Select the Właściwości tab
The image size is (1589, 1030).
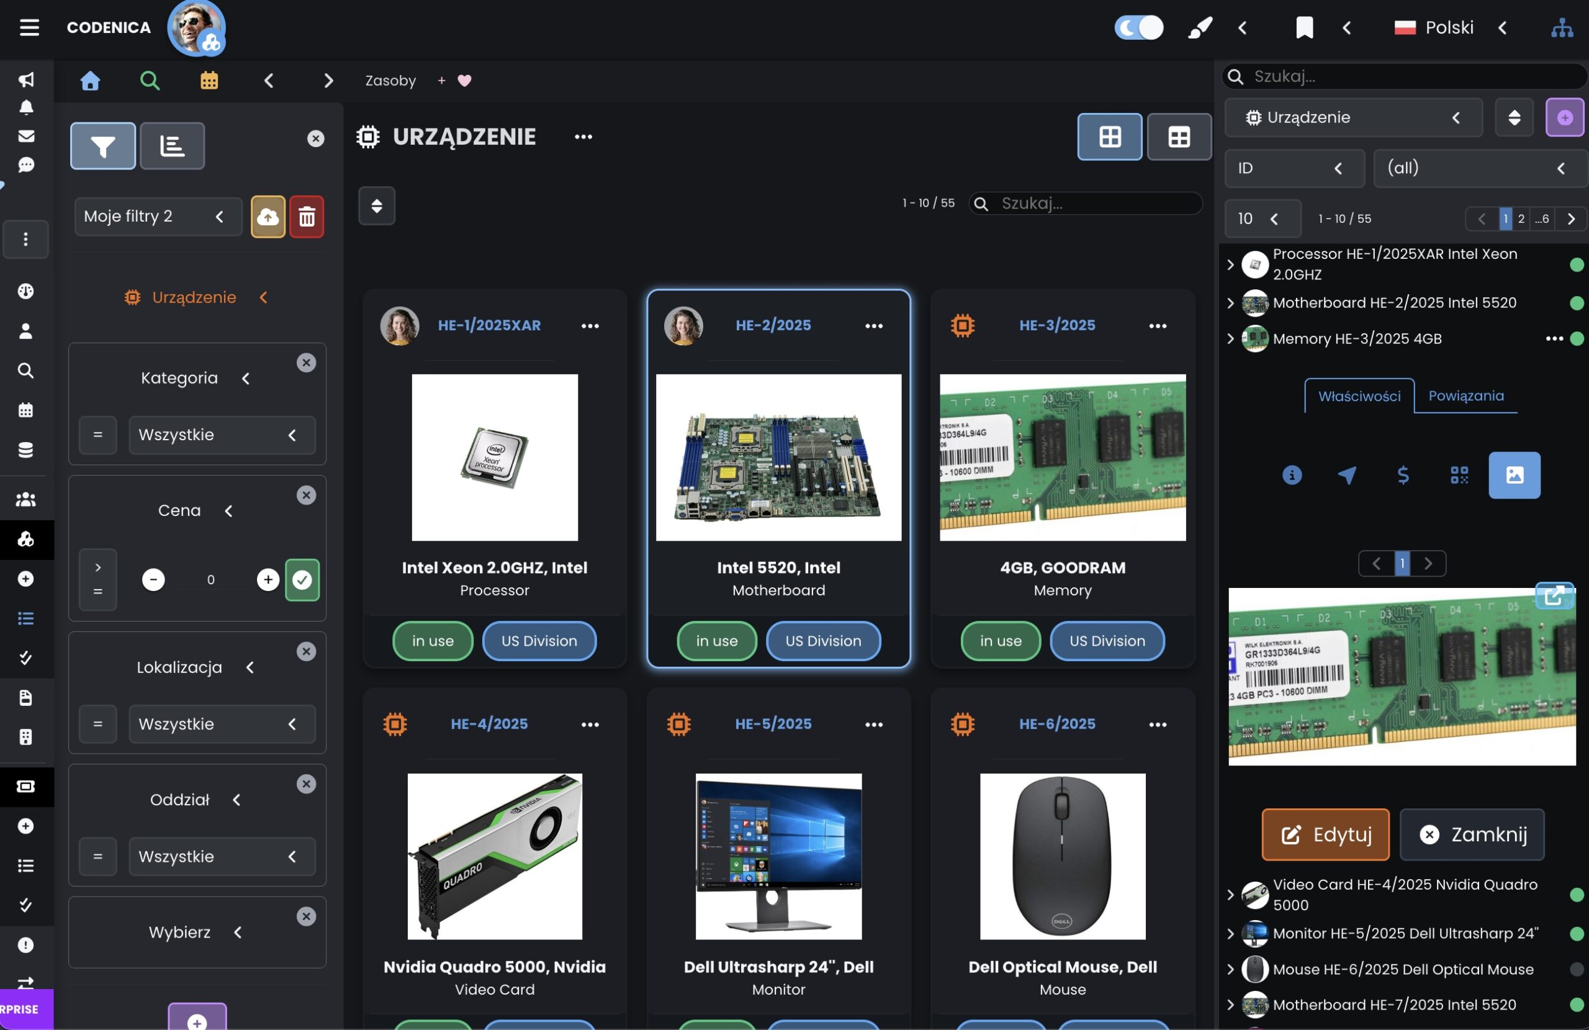[x=1359, y=396]
